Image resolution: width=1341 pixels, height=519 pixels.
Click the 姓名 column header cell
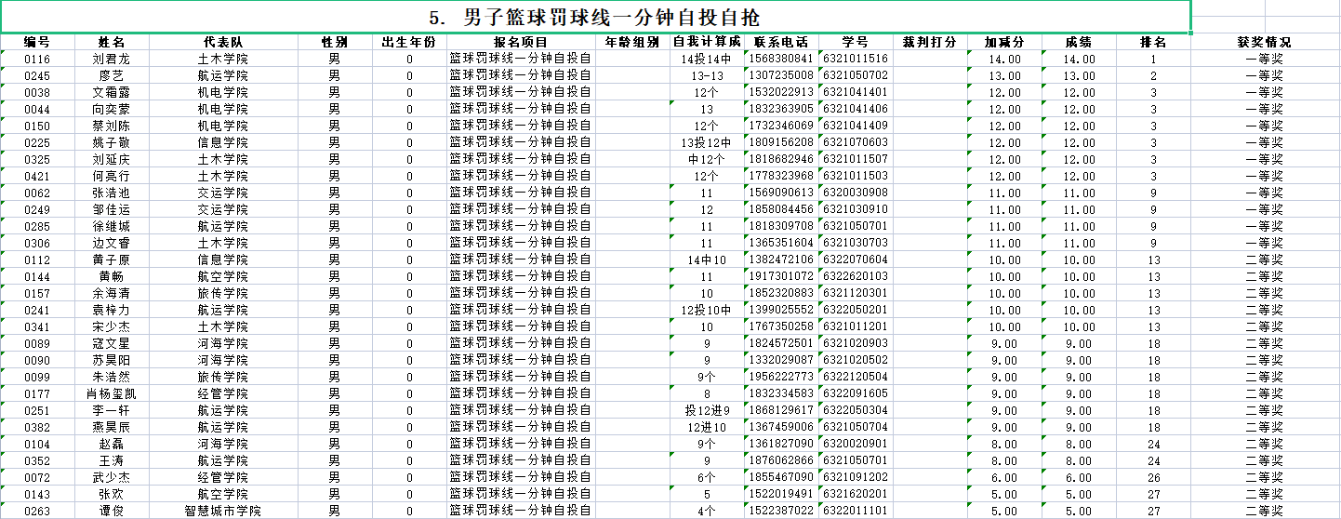[112, 43]
